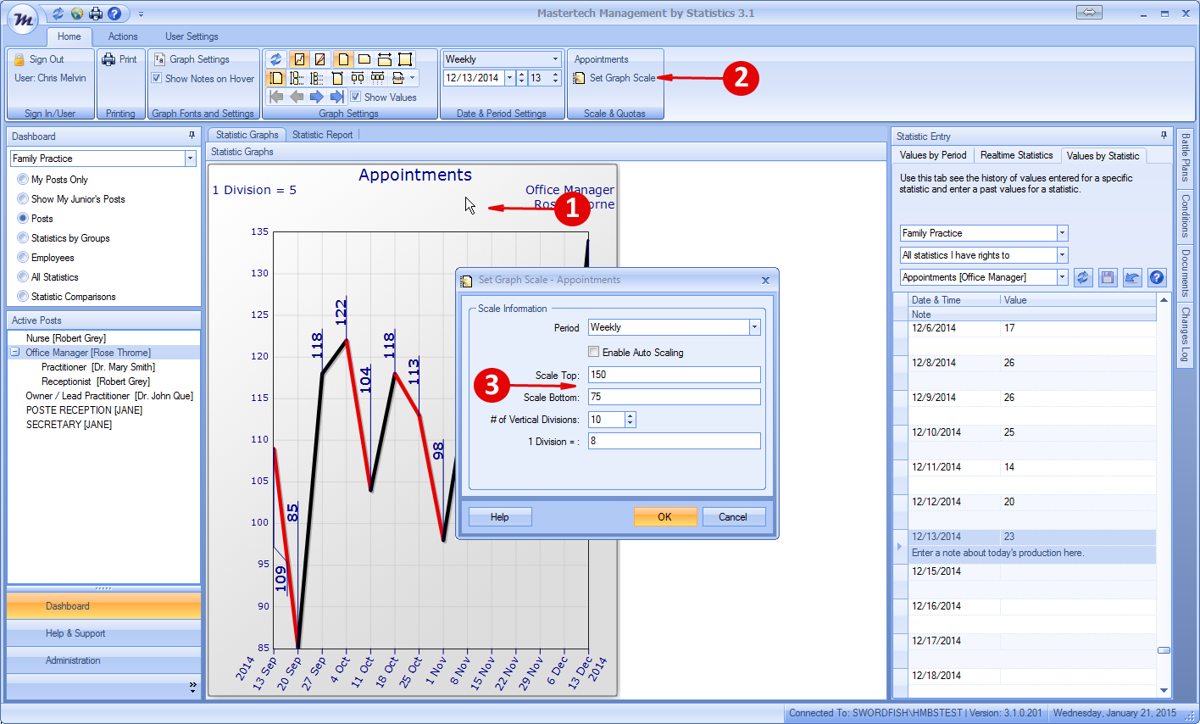
Task: Switch to Realtime Statistics tab
Action: pyautogui.click(x=1016, y=155)
